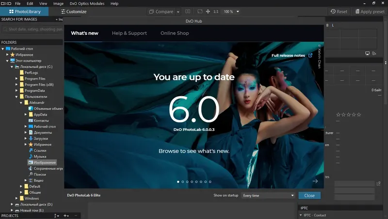Click the search for images field
Image resolution: width=388 pixels, height=219 pixels.
point(32,29)
